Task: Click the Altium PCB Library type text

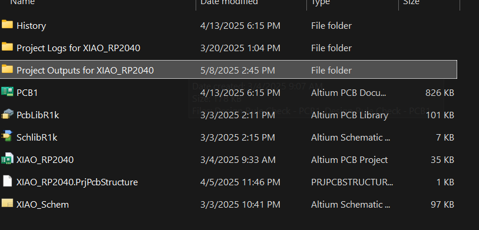Action: coord(349,115)
